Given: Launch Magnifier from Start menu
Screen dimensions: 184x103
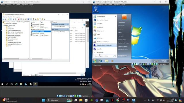Looking at the screenshot, I should tap(105, 49).
